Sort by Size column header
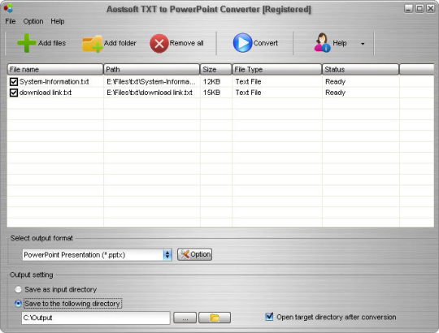The image size is (439, 333). coord(216,69)
